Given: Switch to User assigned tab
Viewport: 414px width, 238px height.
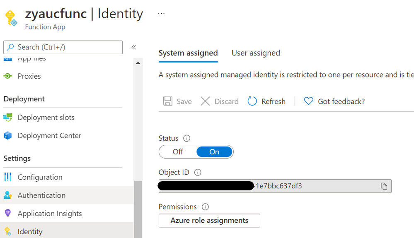Looking at the screenshot, I should click(256, 53).
